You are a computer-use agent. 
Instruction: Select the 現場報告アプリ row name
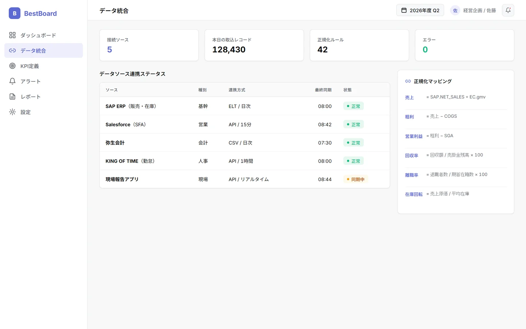[x=122, y=179]
